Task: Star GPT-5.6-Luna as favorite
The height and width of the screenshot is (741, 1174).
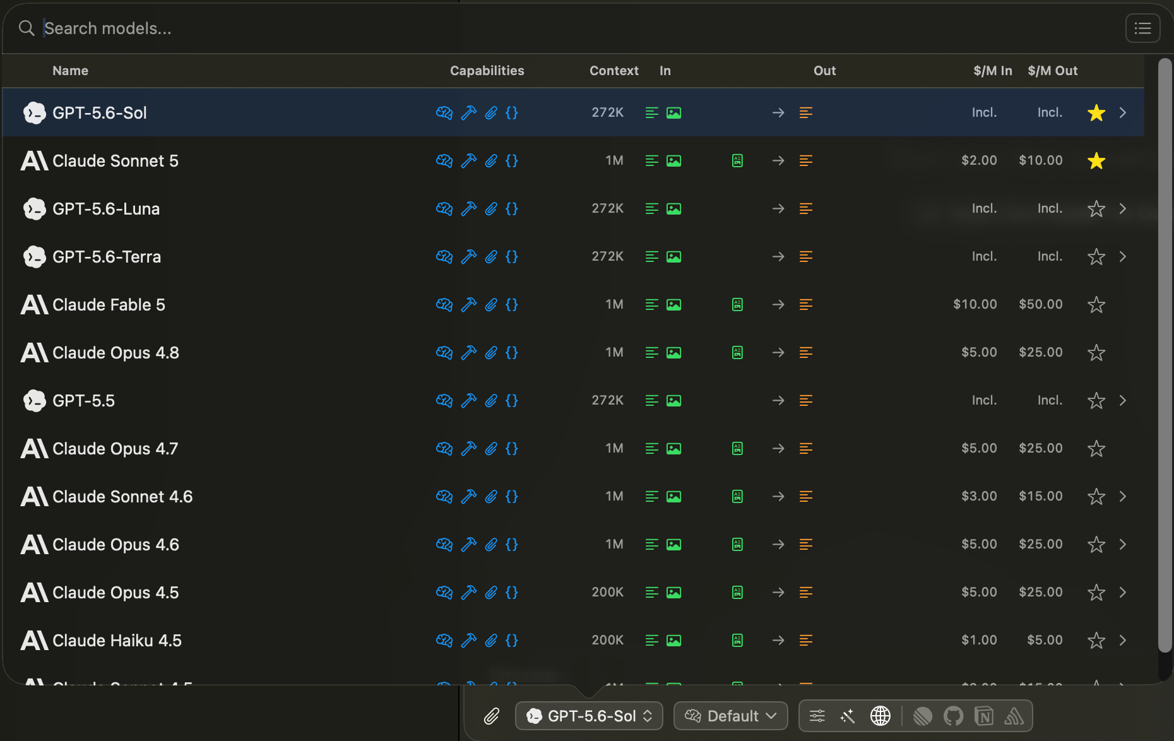Action: 1096,208
